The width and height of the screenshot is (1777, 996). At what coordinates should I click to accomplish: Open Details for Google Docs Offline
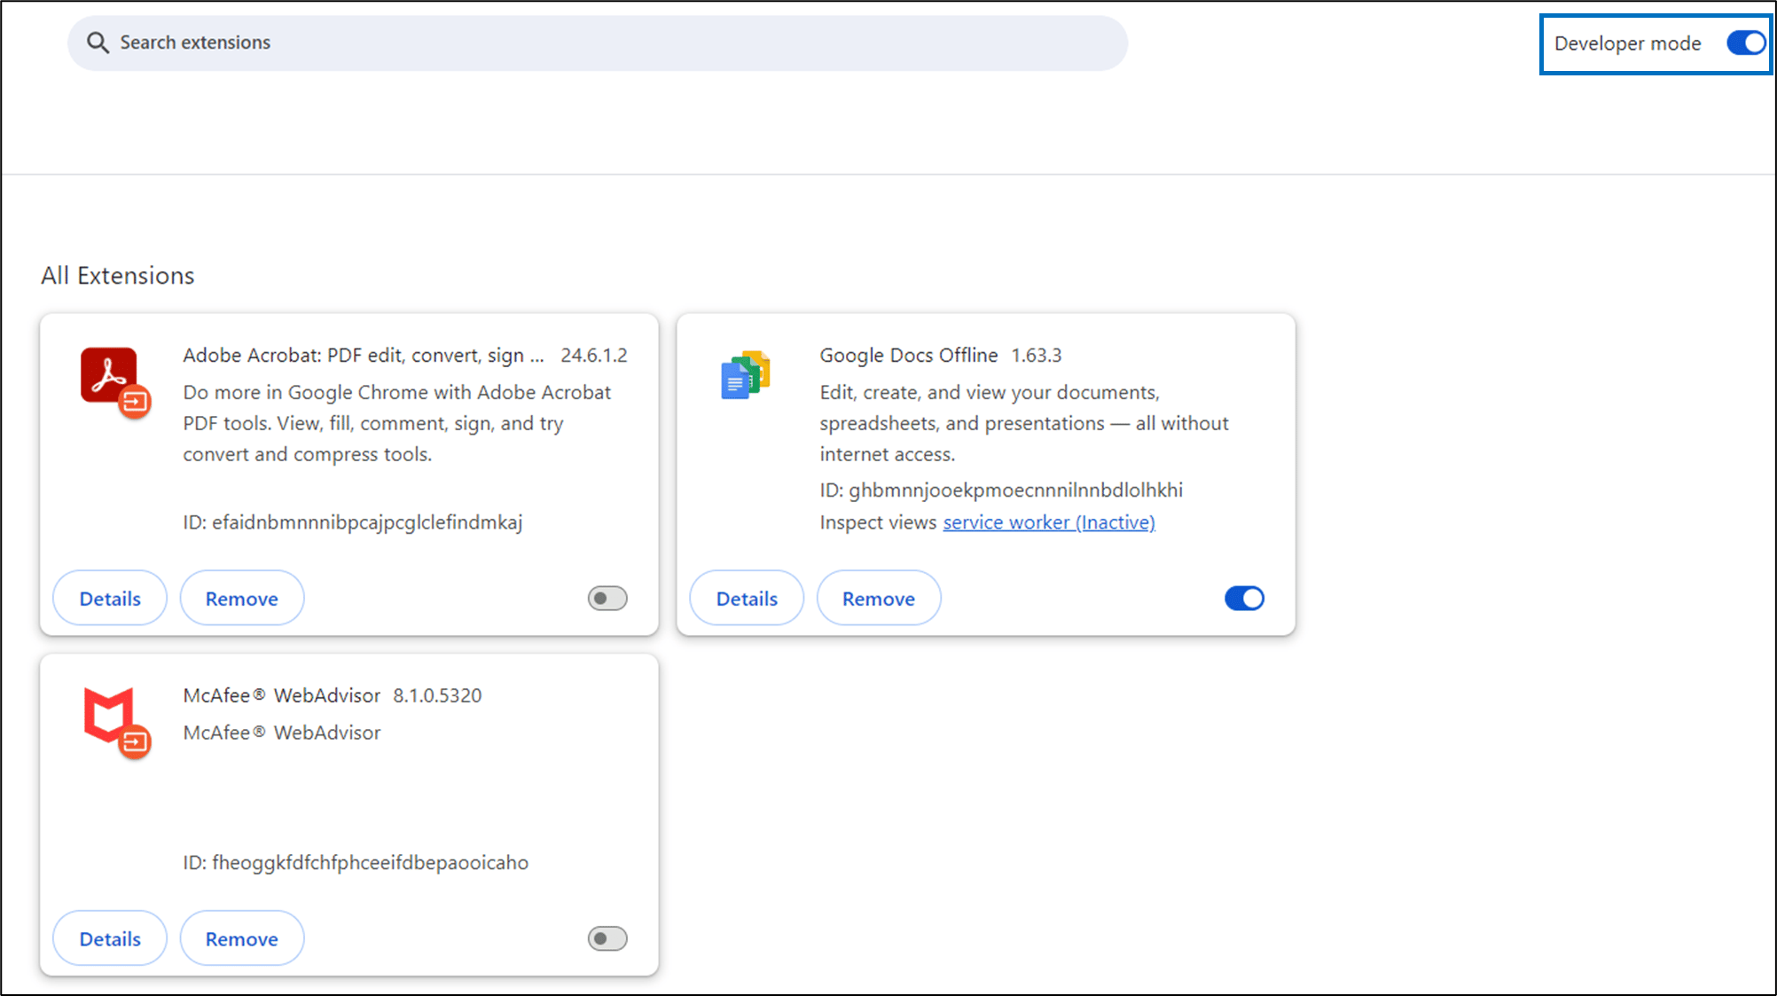[x=747, y=599]
